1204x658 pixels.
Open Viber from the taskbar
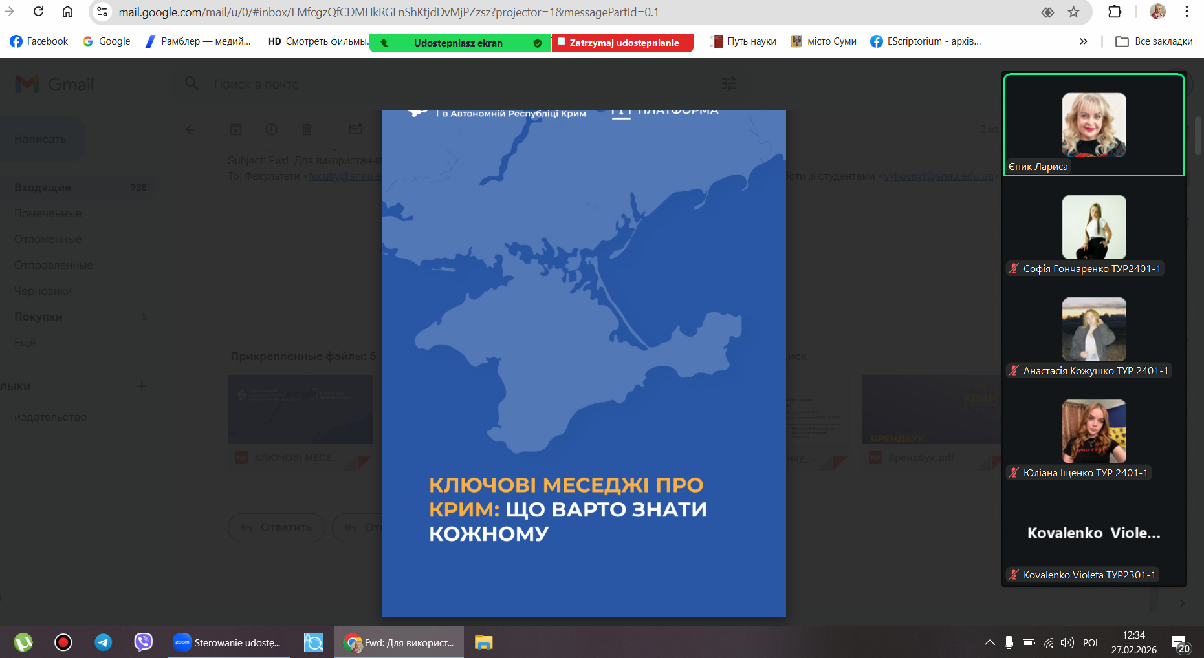tap(143, 642)
